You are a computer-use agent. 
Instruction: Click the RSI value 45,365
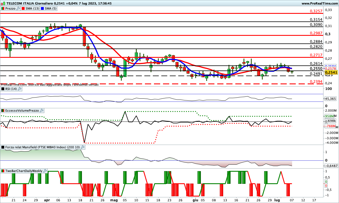click(x=331, y=99)
